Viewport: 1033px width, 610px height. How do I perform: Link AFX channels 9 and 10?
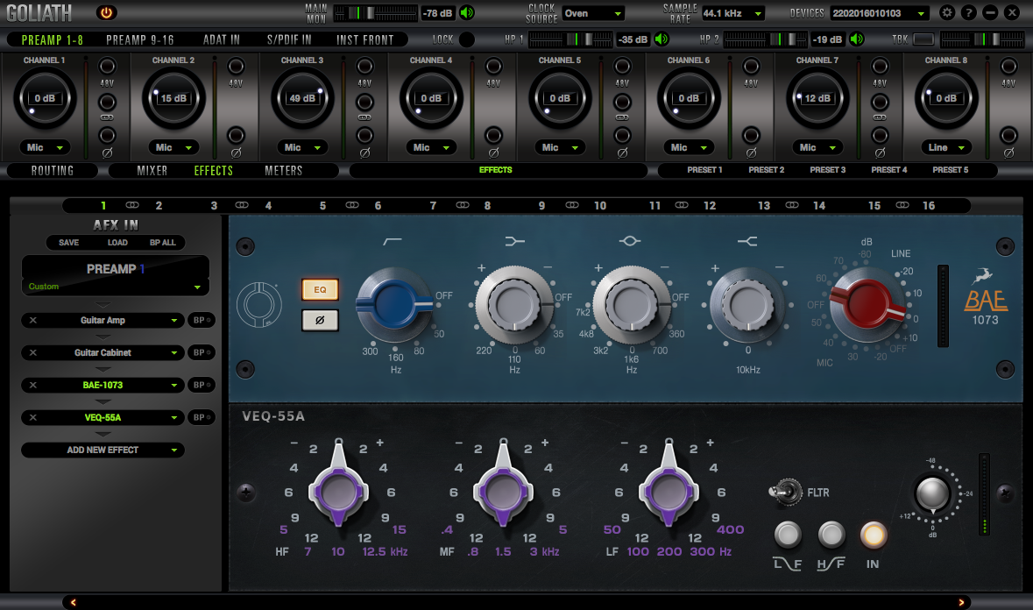click(572, 206)
